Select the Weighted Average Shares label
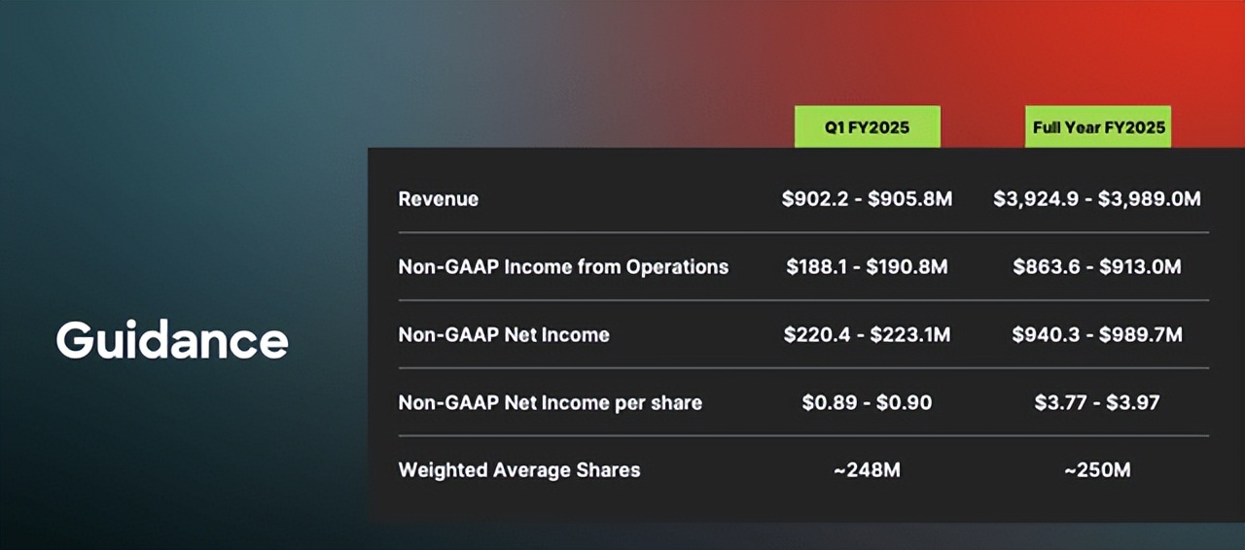Screen dimensions: 1245x550 pyautogui.click(x=519, y=470)
